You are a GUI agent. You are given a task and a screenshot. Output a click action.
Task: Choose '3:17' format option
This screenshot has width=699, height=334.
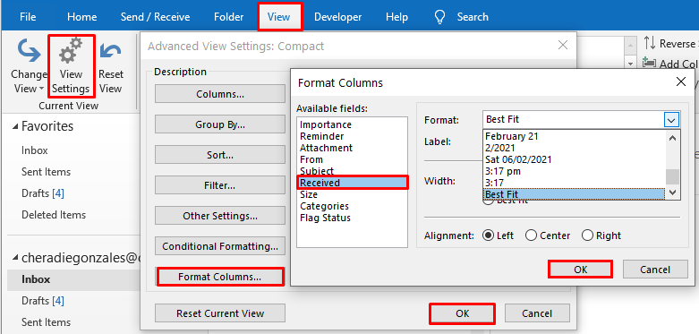pyautogui.click(x=574, y=183)
